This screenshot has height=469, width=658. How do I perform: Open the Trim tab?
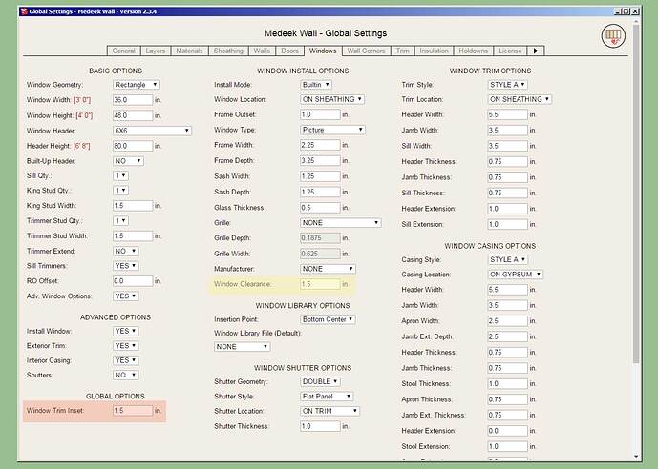[x=402, y=51]
